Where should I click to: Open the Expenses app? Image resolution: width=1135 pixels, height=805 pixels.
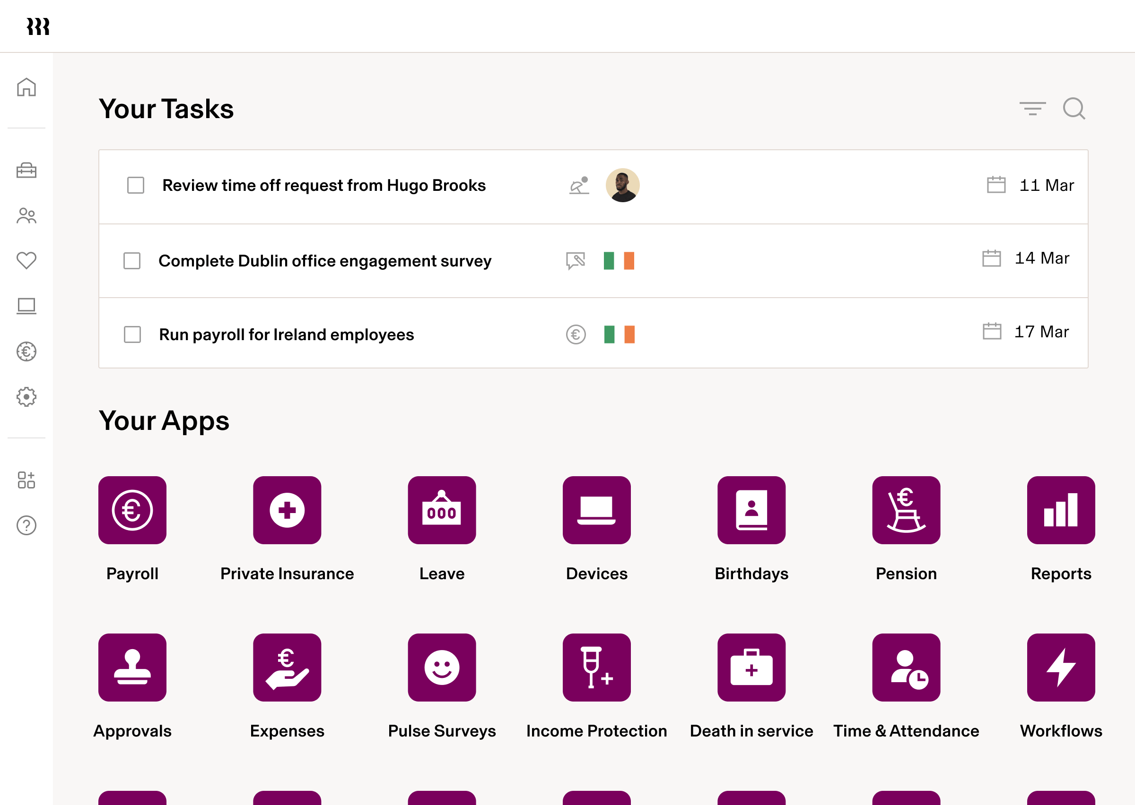click(287, 668)
